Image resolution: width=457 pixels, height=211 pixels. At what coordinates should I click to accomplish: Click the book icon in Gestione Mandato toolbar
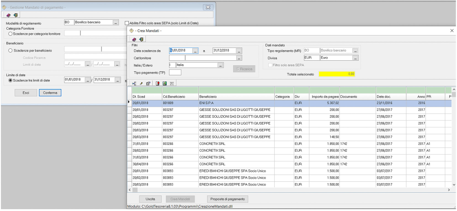coord(9,15)
